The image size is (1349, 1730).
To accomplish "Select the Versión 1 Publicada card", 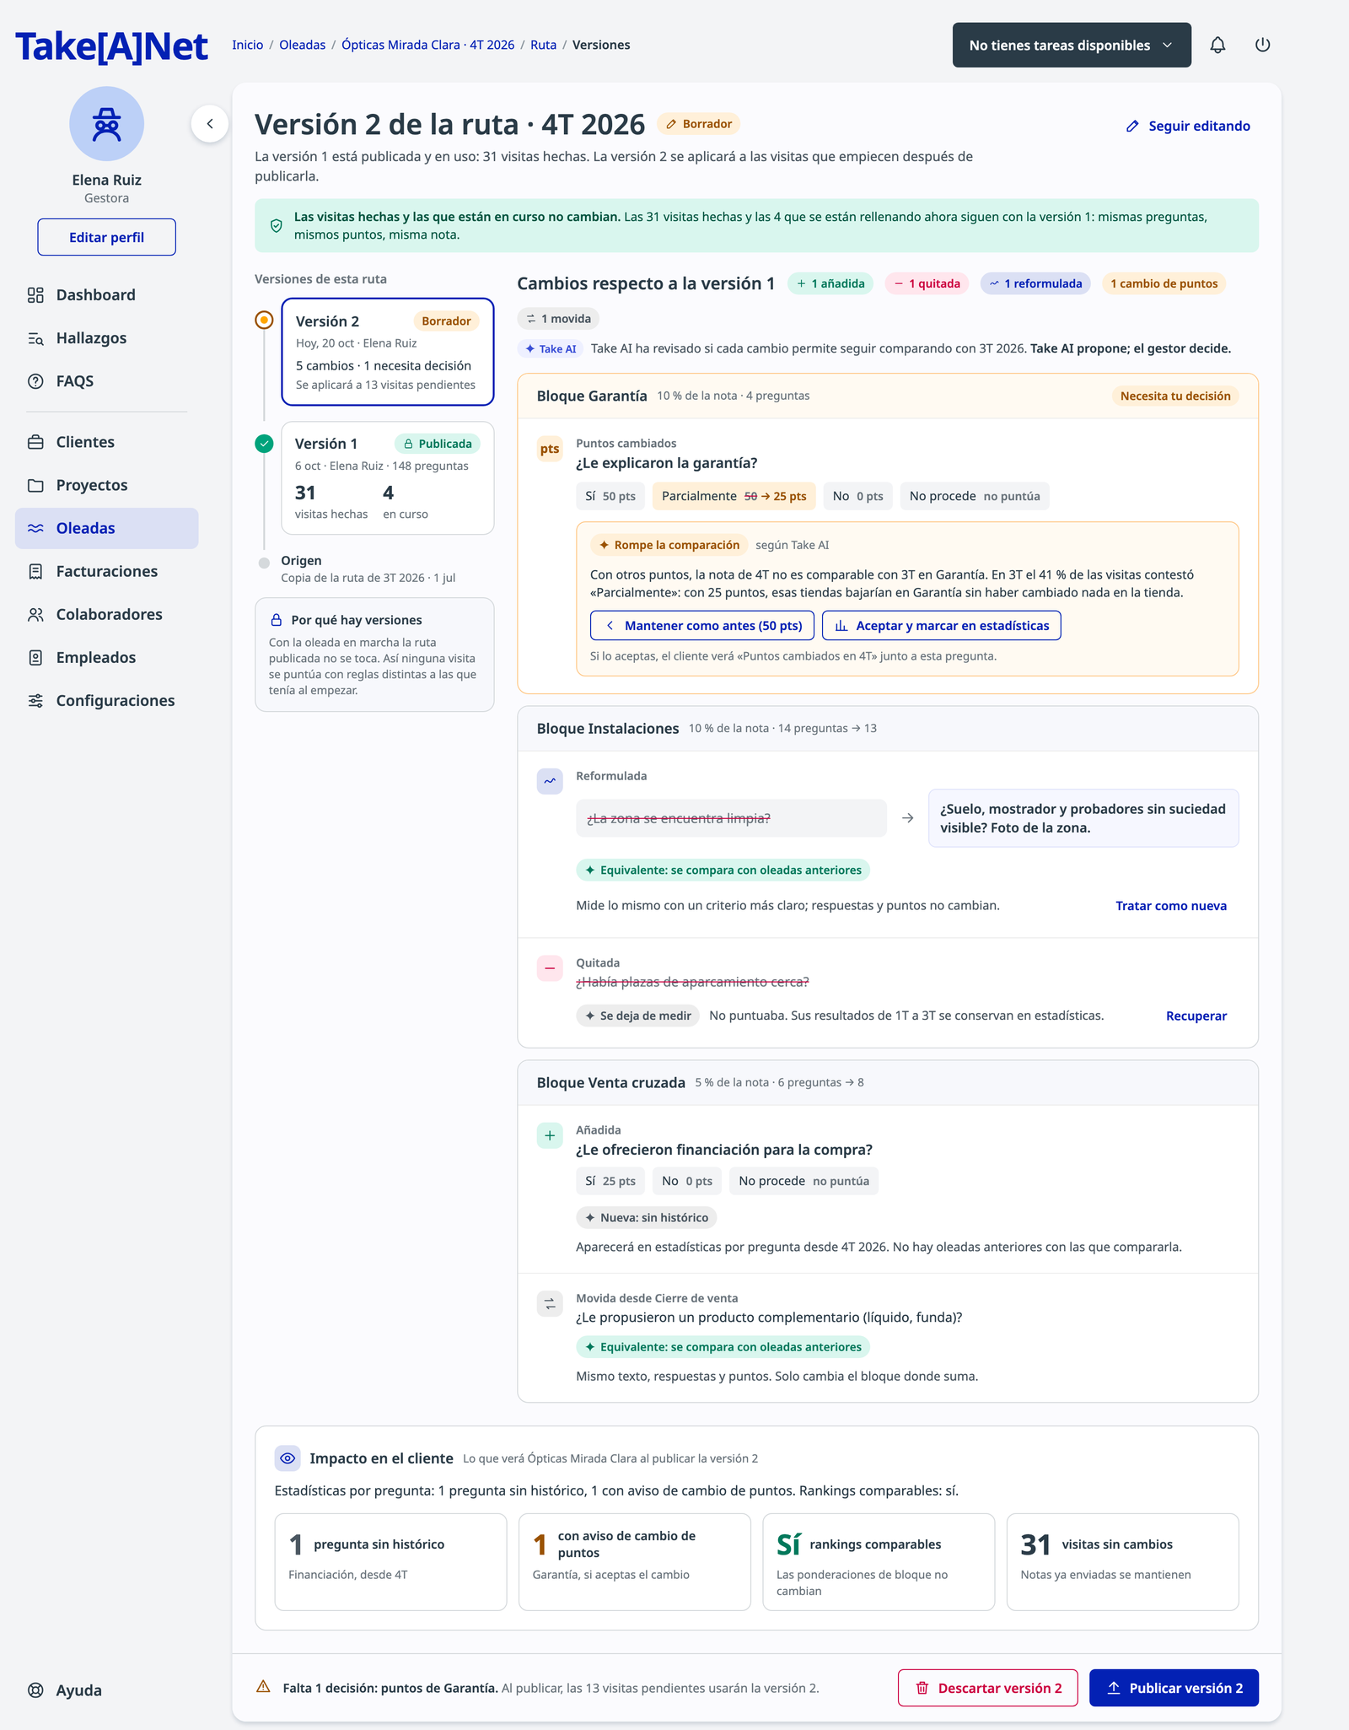I will (x=387, y=478).
